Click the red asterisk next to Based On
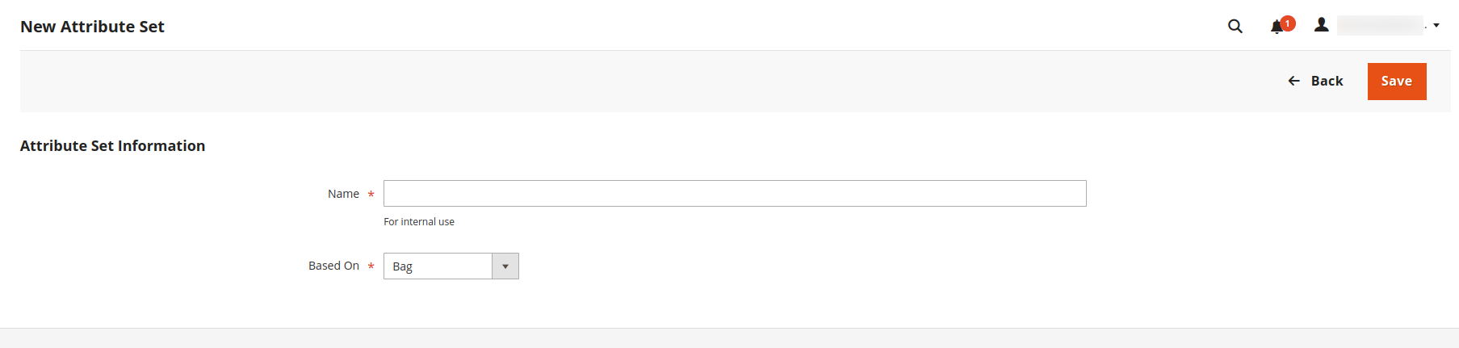This screenshot has width=1459, height=348. tap(371, 266)
